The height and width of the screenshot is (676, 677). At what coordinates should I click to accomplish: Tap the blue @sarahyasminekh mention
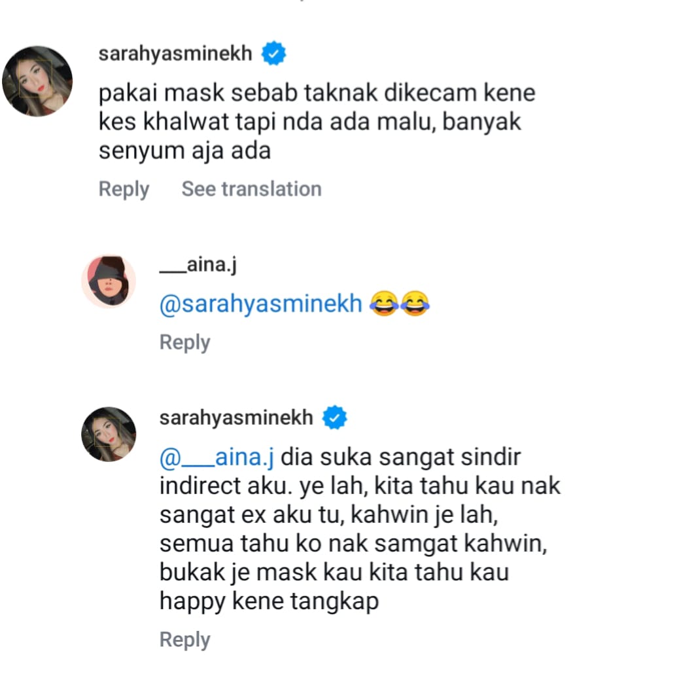point(261,303)
